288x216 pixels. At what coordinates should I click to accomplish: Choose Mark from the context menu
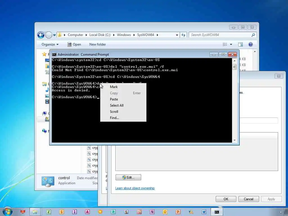[123, 87]
